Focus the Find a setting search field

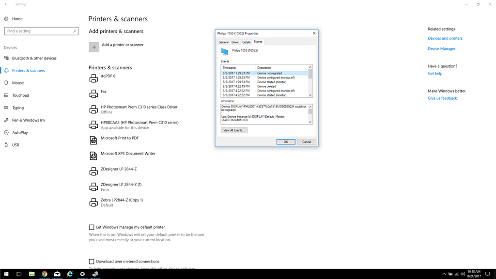pyautogui.click(x=42, y=31)
